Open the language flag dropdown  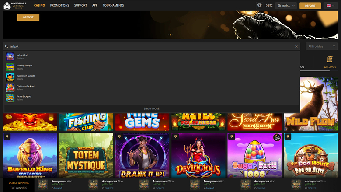331,6
